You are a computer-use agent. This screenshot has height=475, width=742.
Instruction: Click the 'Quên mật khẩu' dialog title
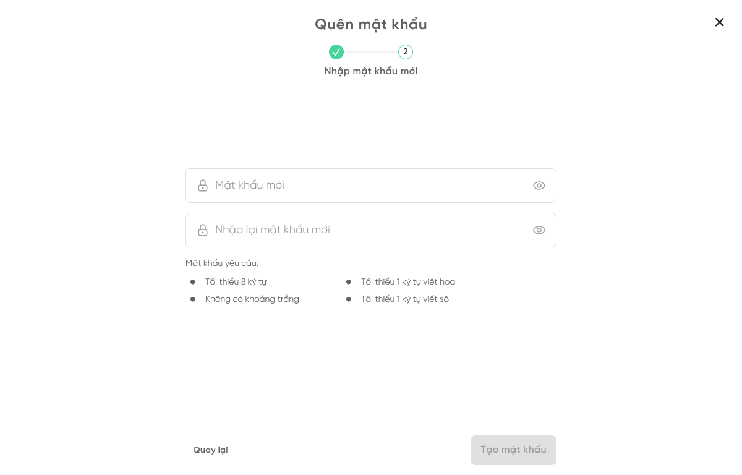pyautogui.click(x=370, y=24)
